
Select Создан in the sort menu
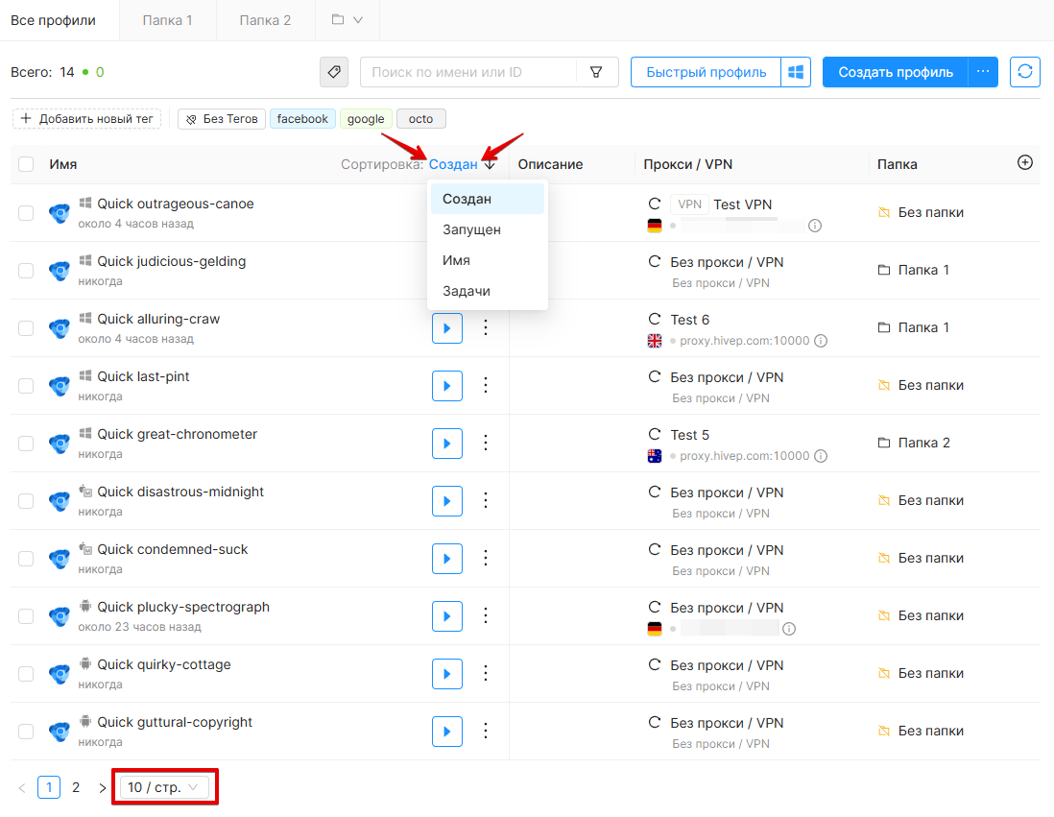click(488, 199)
